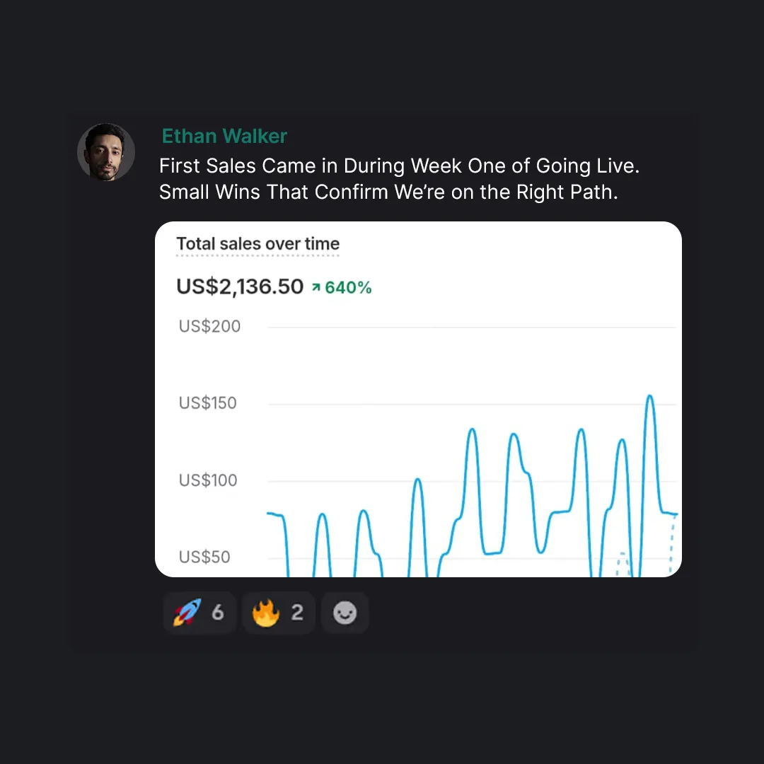Click the tallest peak of the sales line
The image size is (764, 764).
(x=650, y=396)
